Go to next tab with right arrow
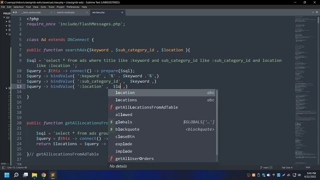This screenshot has height=180, width=320. pos(16,12)
